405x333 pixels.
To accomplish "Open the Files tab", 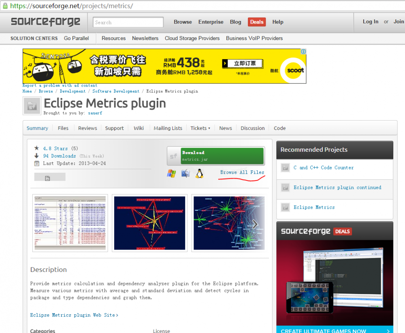I will (63, 128).
